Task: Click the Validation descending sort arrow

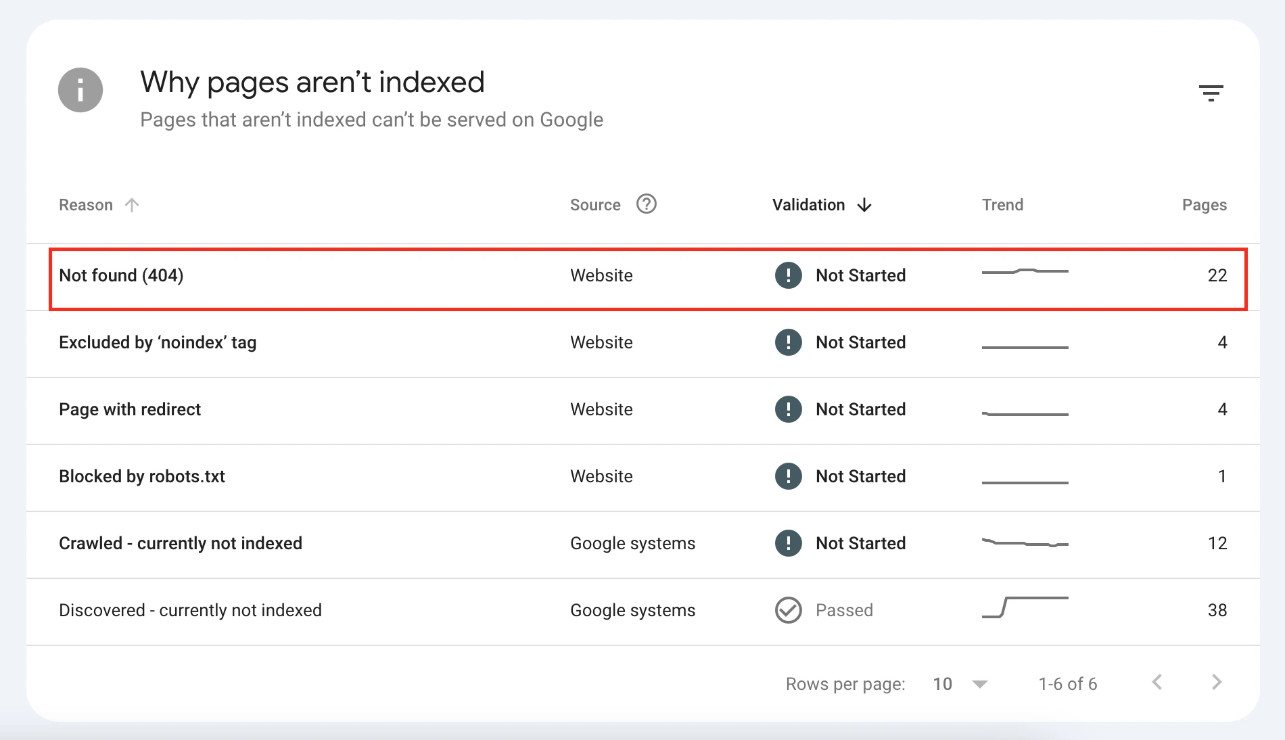Action: [864, 205]
